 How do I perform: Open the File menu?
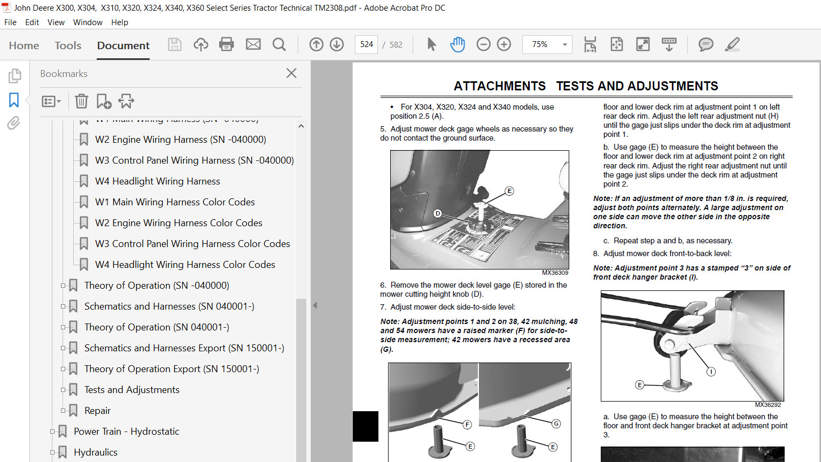coord(10,22)
